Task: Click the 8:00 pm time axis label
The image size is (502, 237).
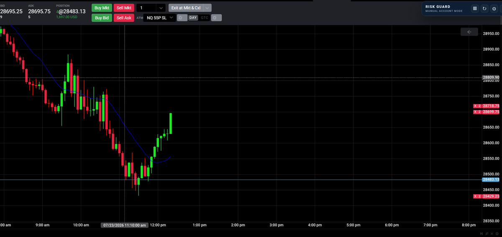Action: click(469, 225)
